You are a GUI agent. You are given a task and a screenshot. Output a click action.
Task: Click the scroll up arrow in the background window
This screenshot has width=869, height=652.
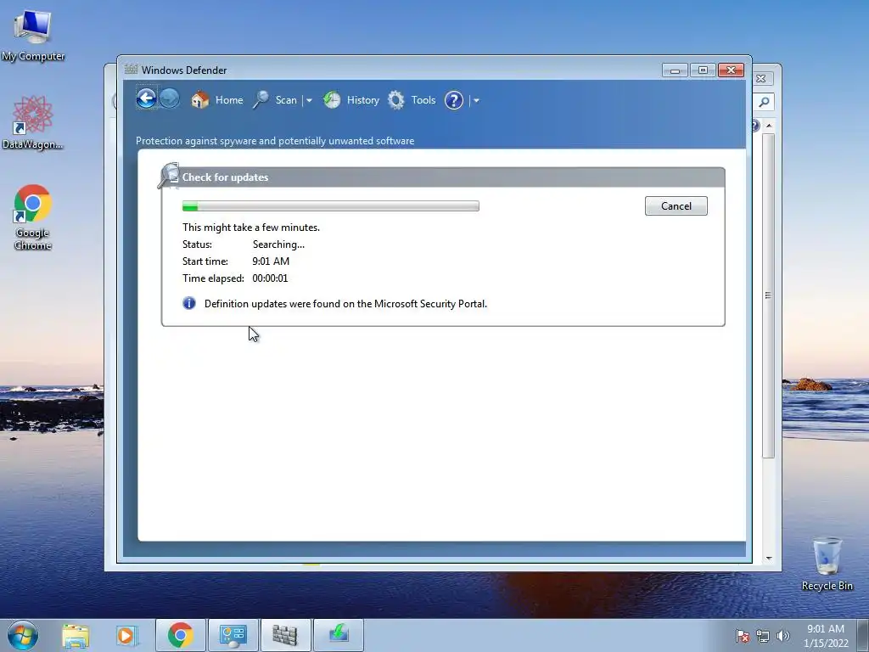(x=769, y=126)
